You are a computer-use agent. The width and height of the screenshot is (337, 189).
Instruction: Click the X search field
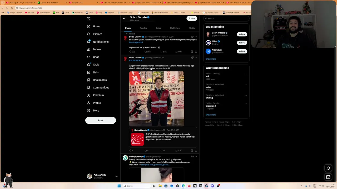click(226, 18)
